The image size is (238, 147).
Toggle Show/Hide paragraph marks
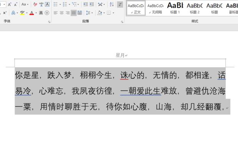pyautogui.click(x=120, y=4)
